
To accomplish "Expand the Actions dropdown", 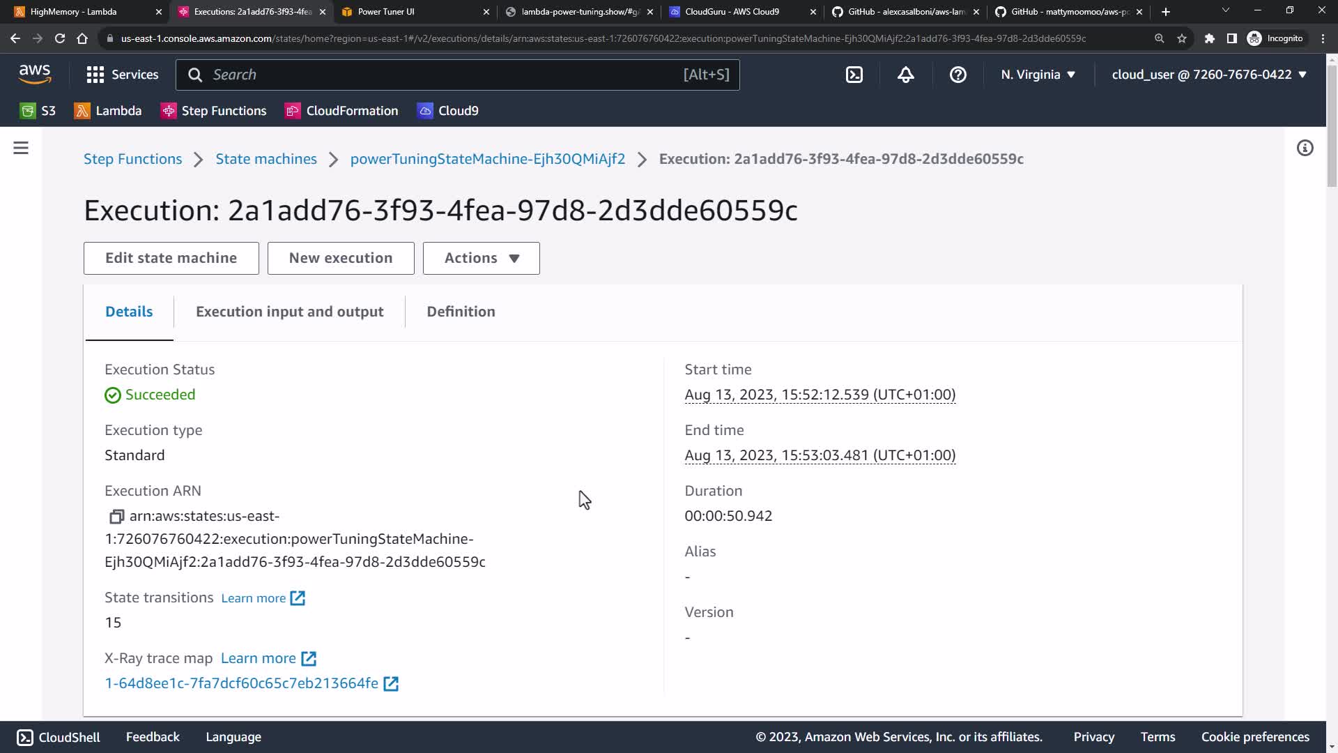I will tap(481, 258).
